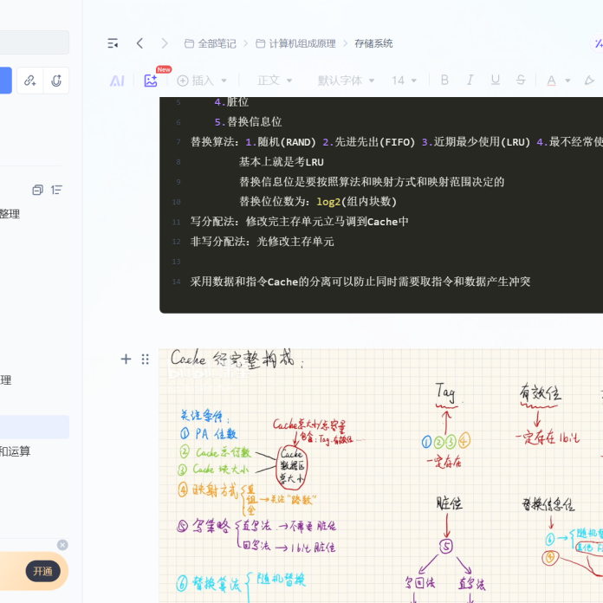The height and width of the screenshot is (603, 603).
Task: Open the AI assistant tool
Action: point(117,81)
